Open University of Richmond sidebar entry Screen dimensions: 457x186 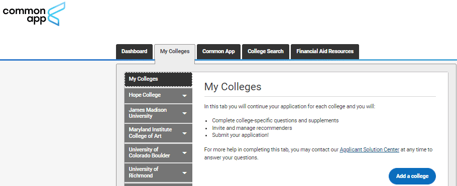pos(158,172)
